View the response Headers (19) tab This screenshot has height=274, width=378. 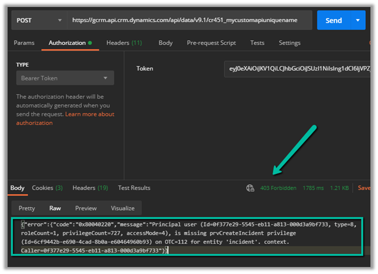[x=90, y=188]
